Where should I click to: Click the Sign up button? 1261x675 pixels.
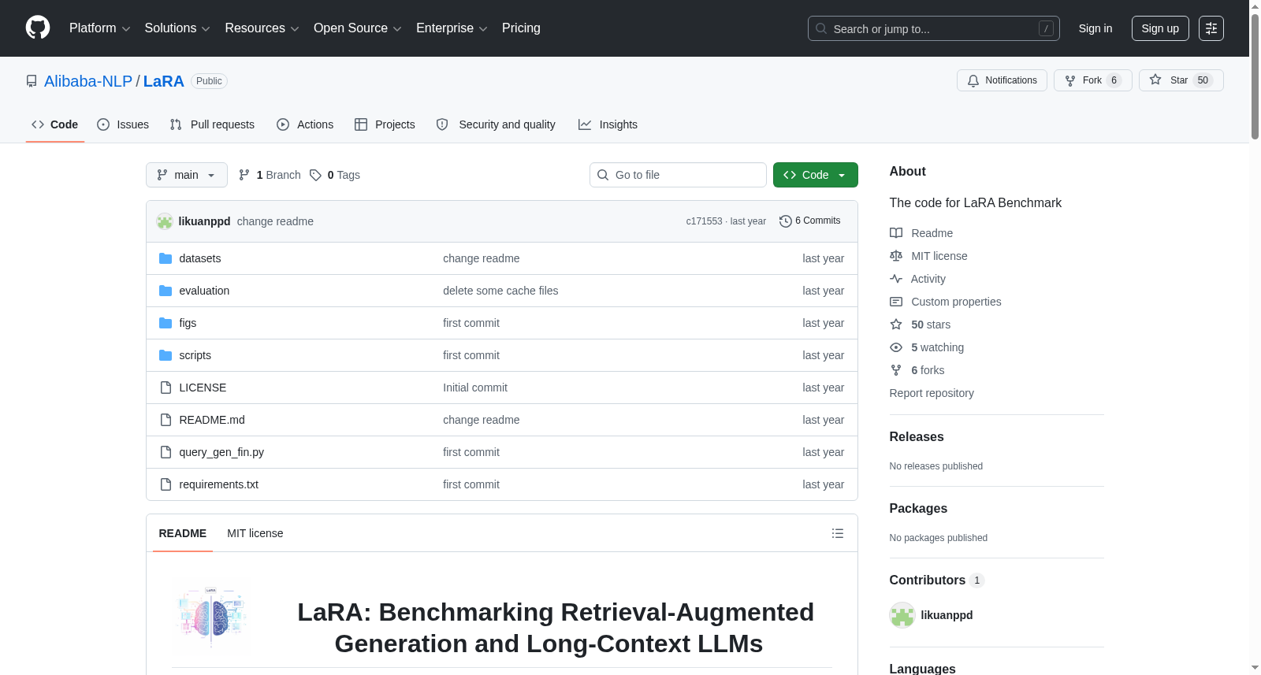click(1160, 28)
